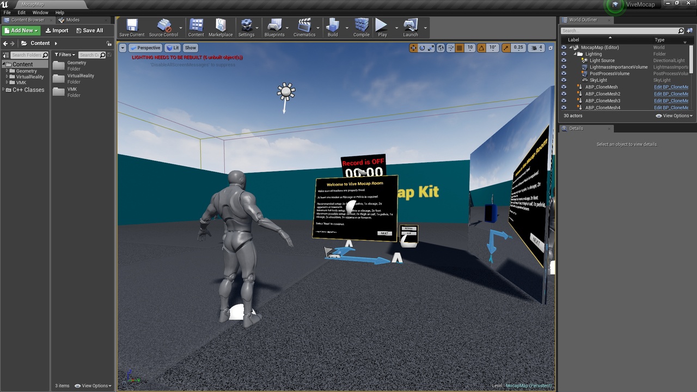Click the Perspective viewport button
697x392 pixels.
[x=145, y=48]
